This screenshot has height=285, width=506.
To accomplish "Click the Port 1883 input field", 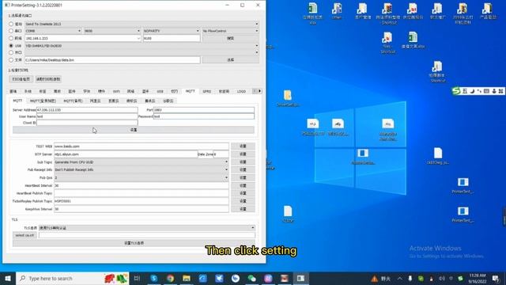I will click(204, 110).
